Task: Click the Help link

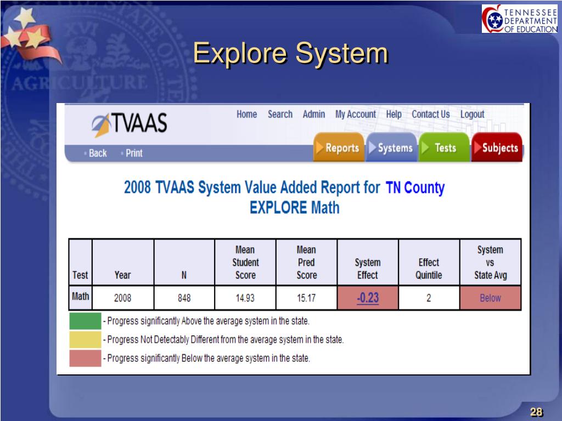Action: [394, 114]
